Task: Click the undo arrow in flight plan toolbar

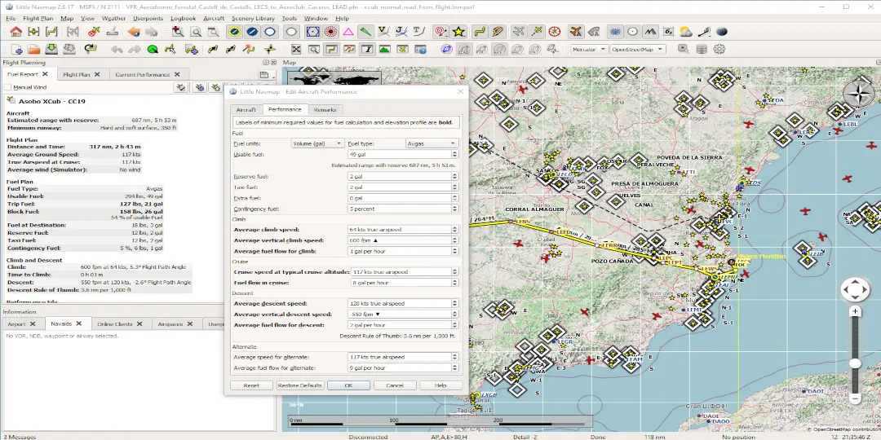Action: [117, 49]
